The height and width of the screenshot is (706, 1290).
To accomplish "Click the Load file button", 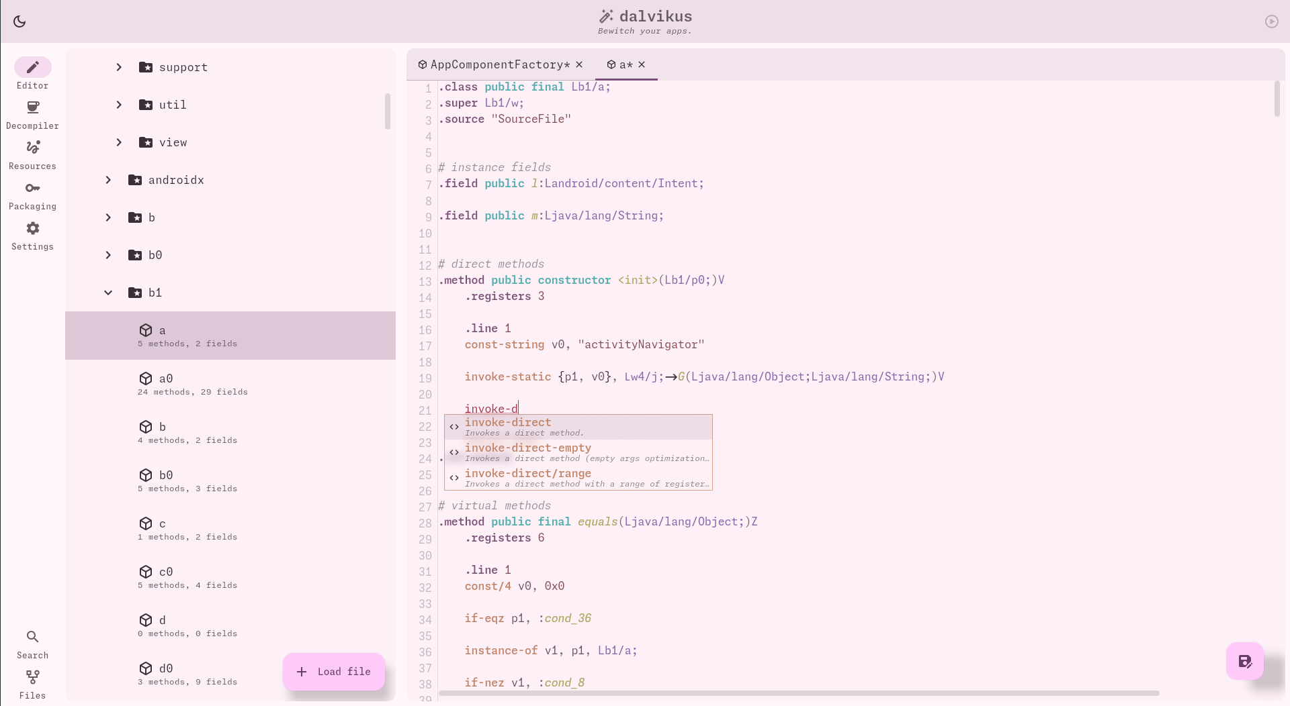I will [334, 672].
